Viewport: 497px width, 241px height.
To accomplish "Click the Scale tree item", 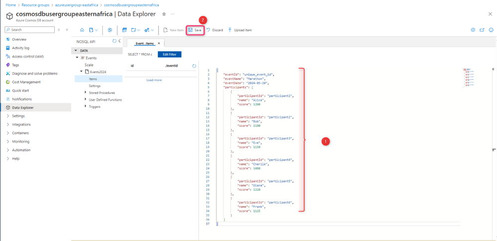I will (89, 65).
